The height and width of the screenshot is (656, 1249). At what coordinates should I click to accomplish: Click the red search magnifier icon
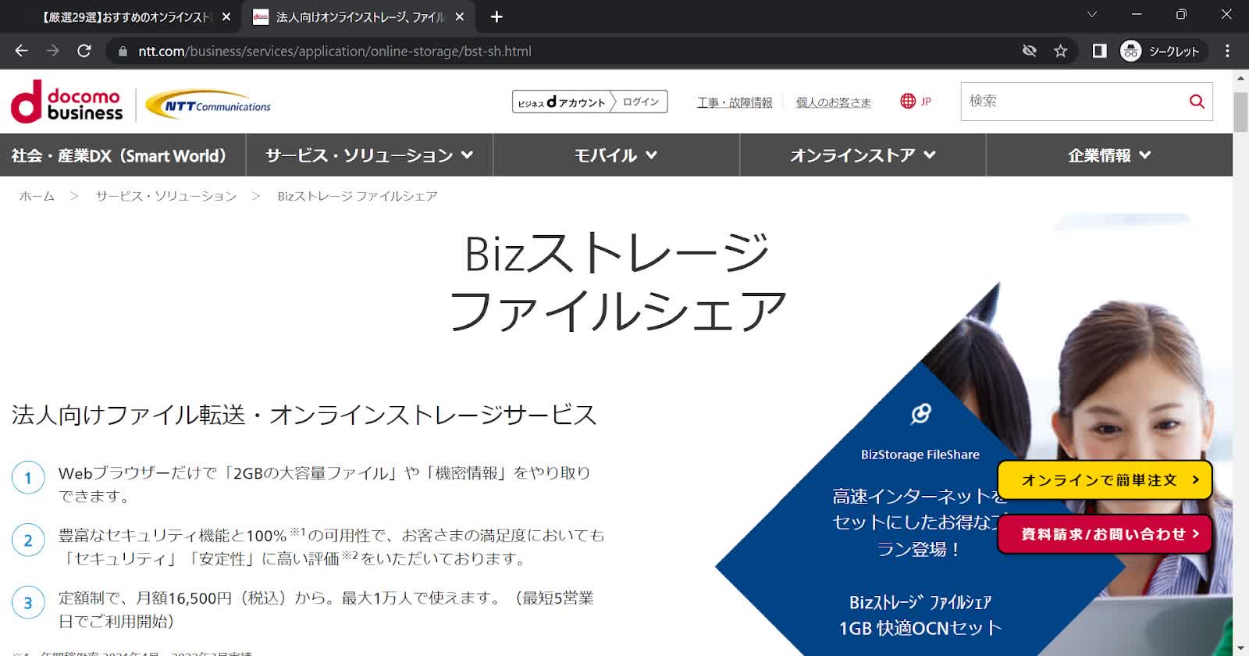pos(1197,102)
